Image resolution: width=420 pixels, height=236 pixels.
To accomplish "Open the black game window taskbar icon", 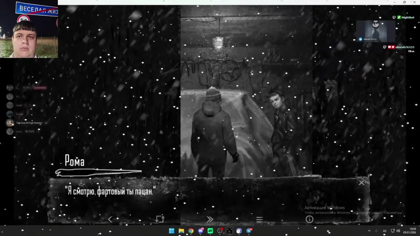I will pos(229,231).
